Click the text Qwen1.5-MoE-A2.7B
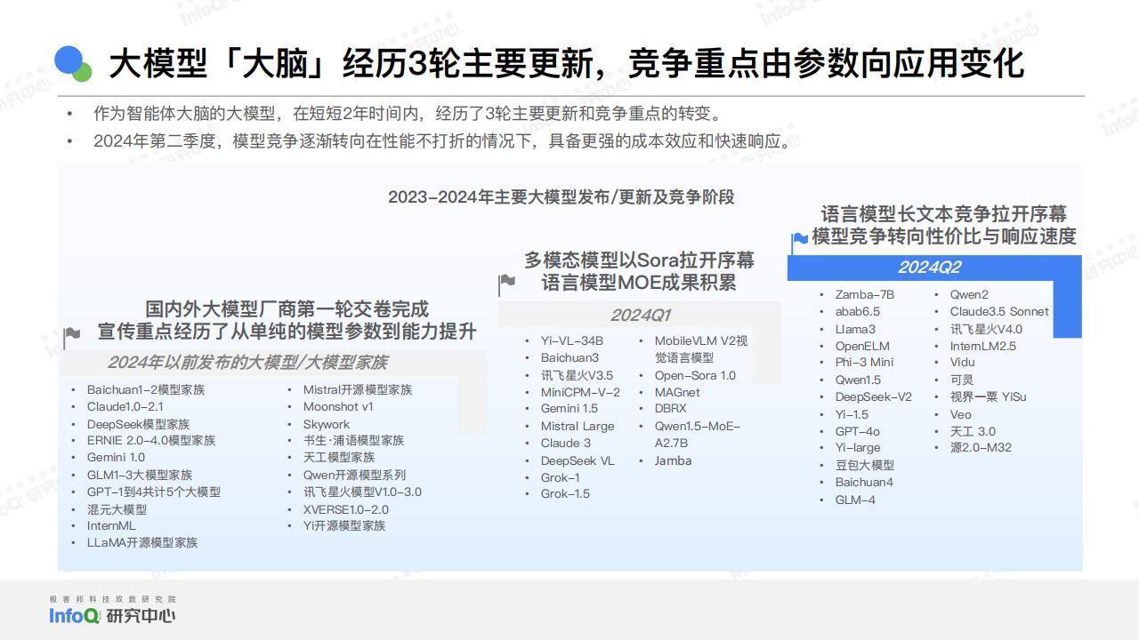This screenshot has height=640, width=1139. 698,435
